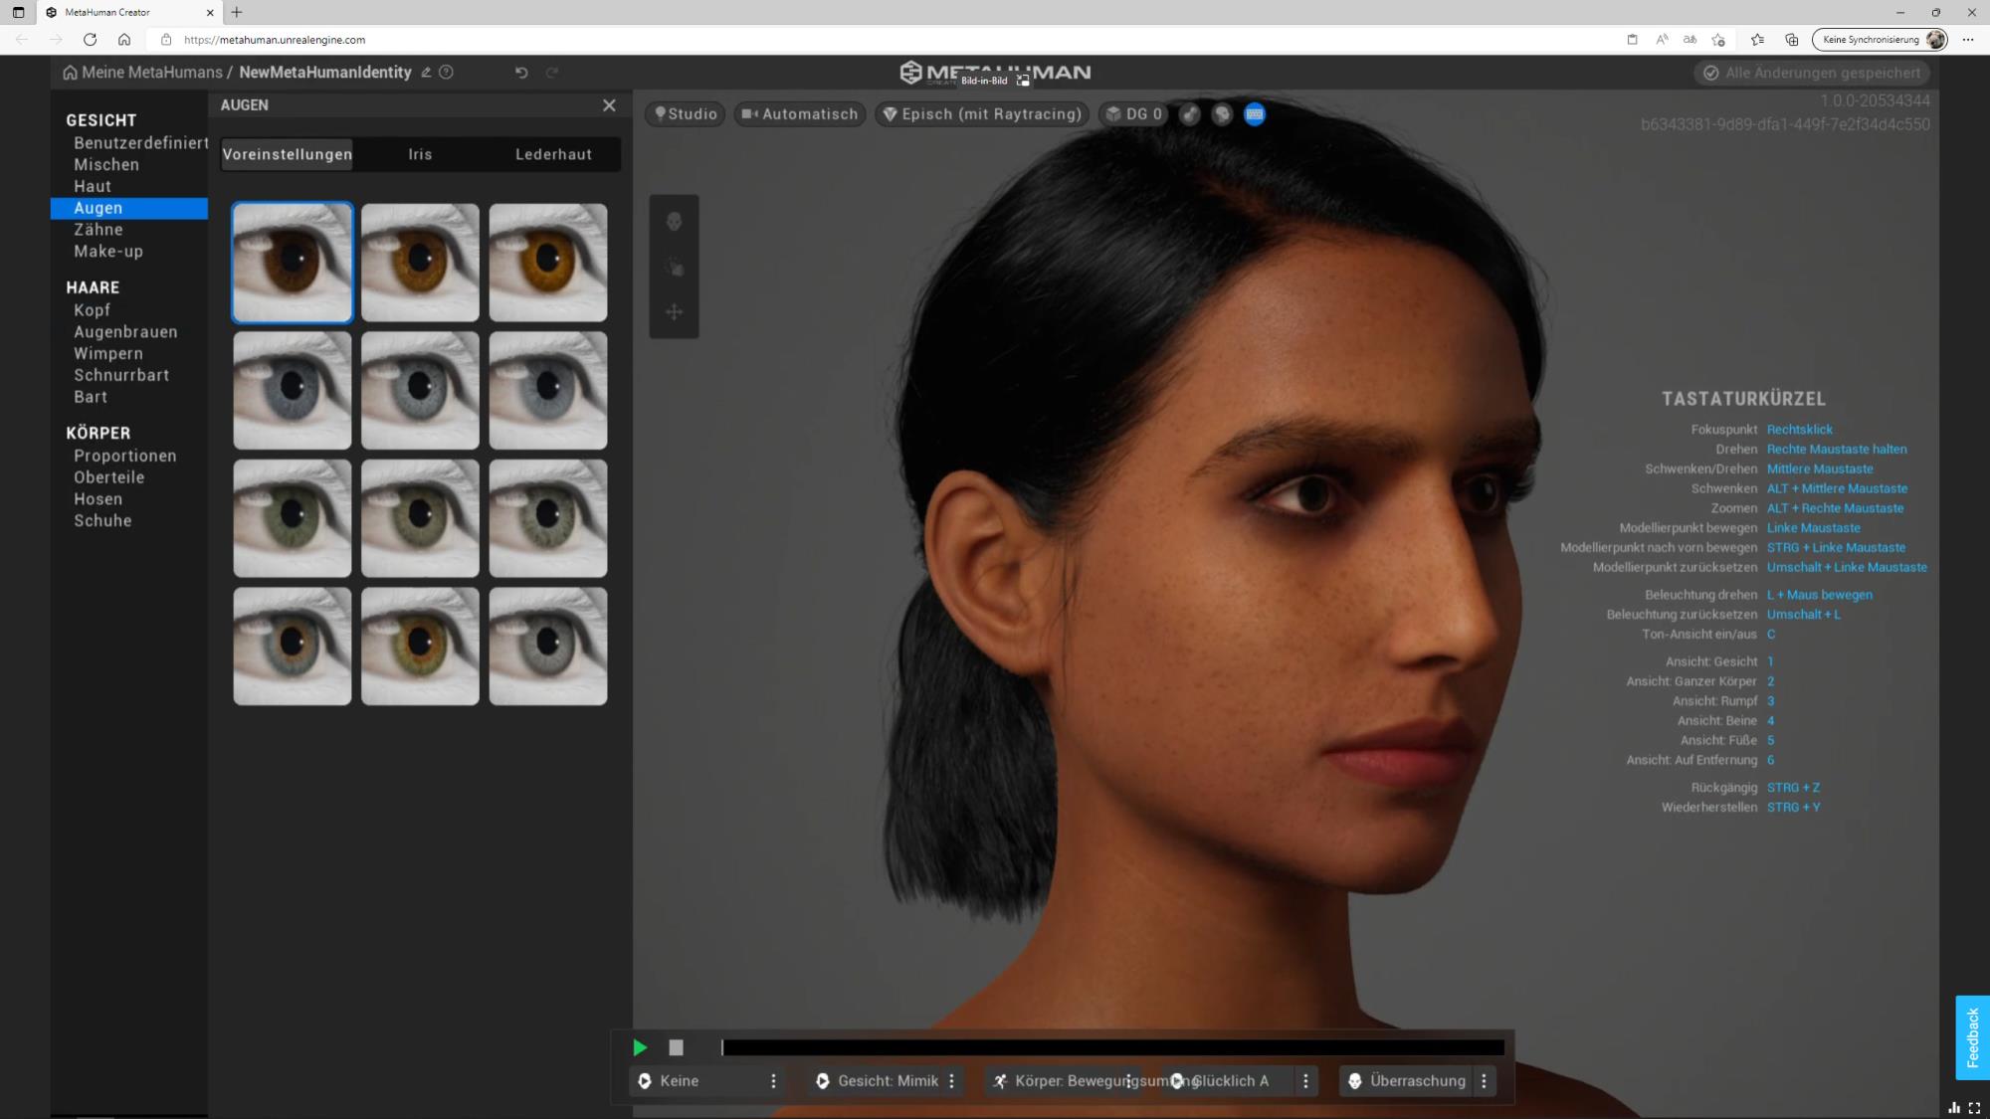Select the third-row left green eye preset

[293, 518]
